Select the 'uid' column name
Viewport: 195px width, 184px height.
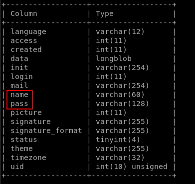click(17, 166)
